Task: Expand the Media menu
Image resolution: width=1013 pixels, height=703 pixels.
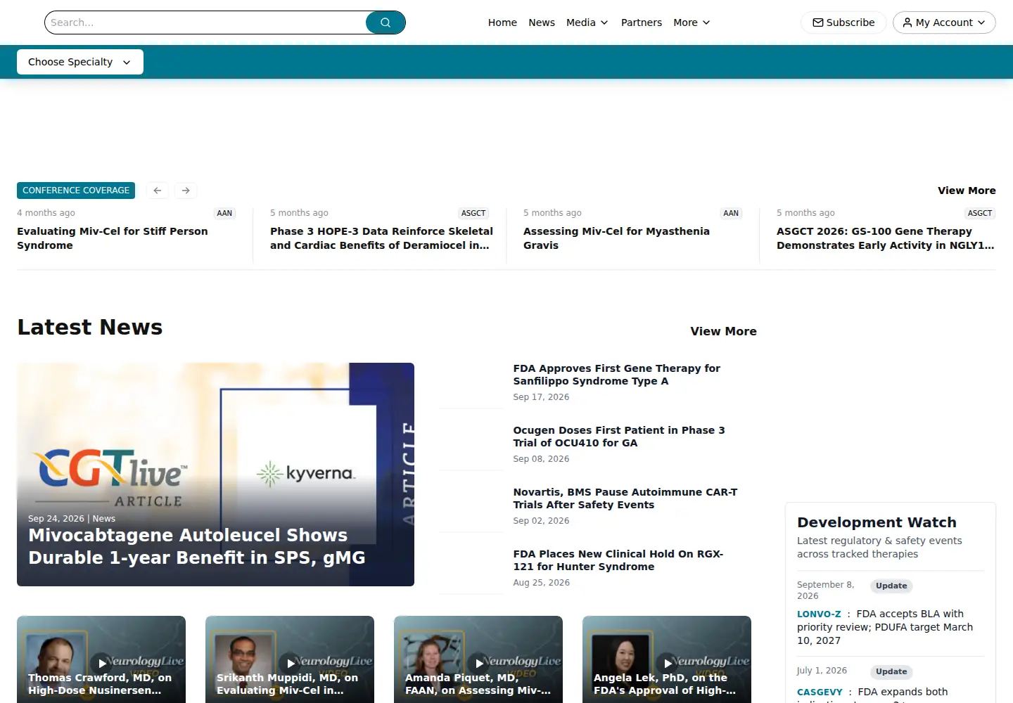Action: [587, 22]
